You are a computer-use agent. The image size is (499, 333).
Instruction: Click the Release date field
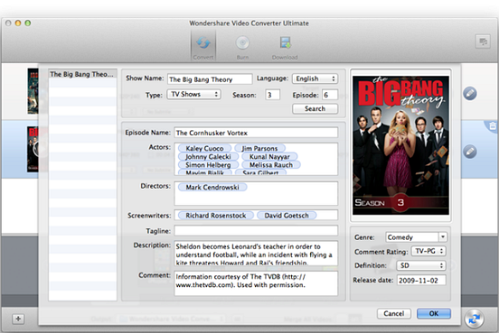[421, 281]
